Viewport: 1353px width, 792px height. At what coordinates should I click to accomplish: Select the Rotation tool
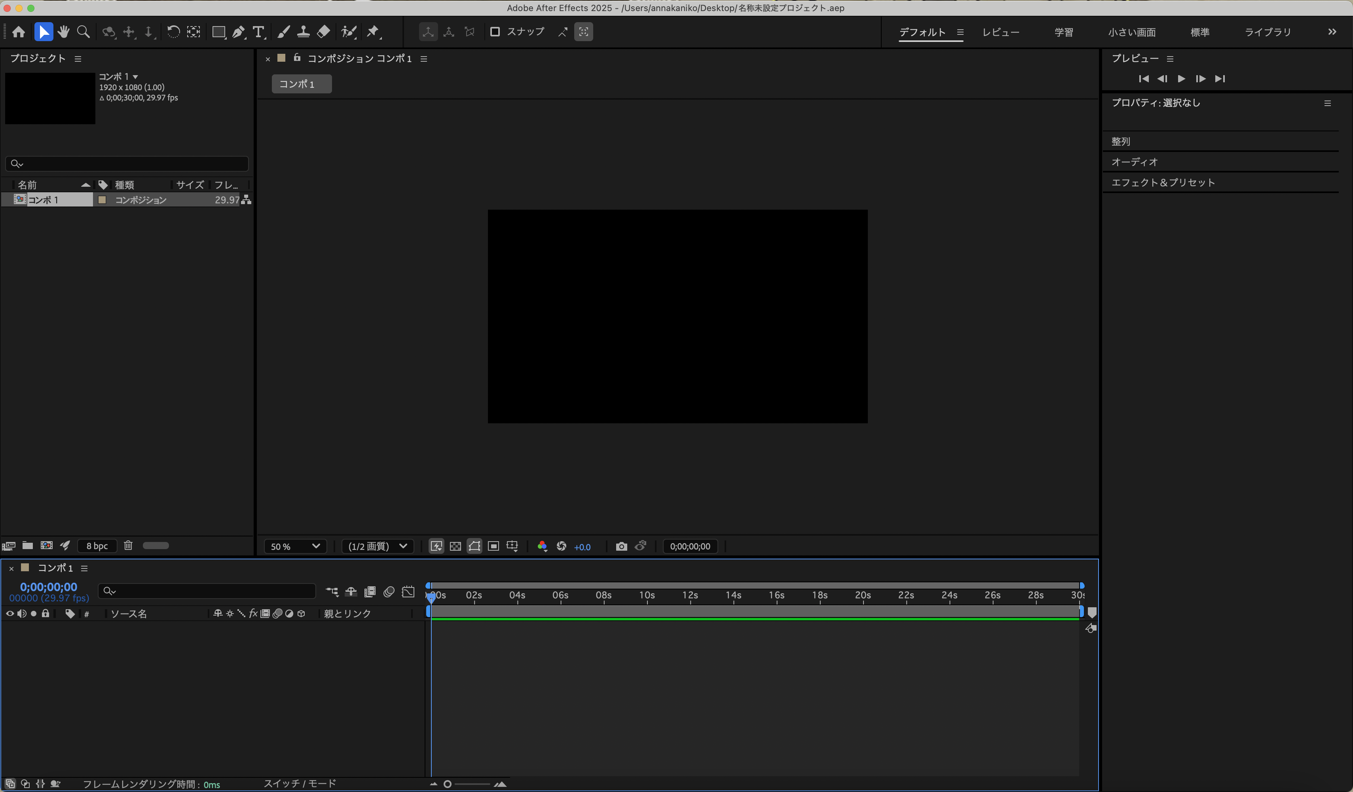[x=173, y=32]
